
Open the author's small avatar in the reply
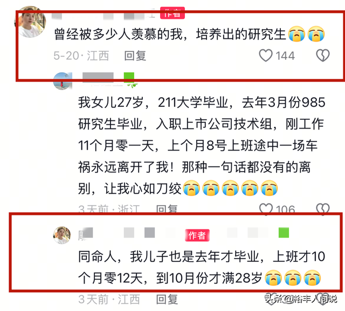tap(62, 235)
